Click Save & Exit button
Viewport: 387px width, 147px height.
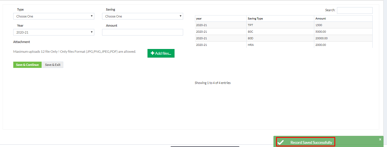(53, 65)
